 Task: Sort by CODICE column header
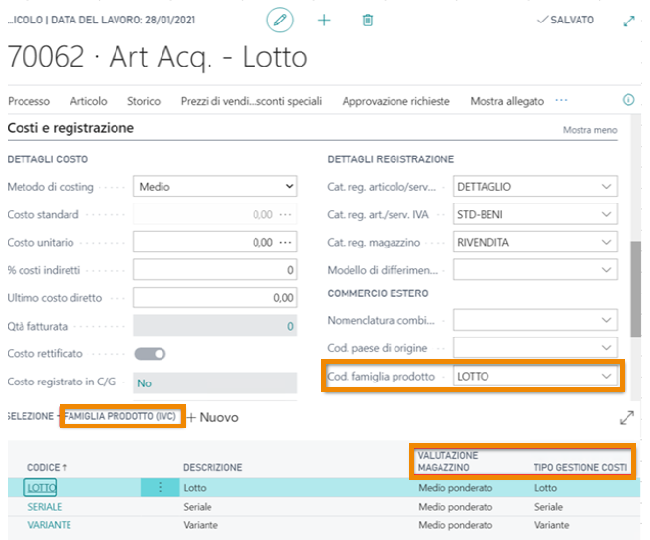click(47, 467)
